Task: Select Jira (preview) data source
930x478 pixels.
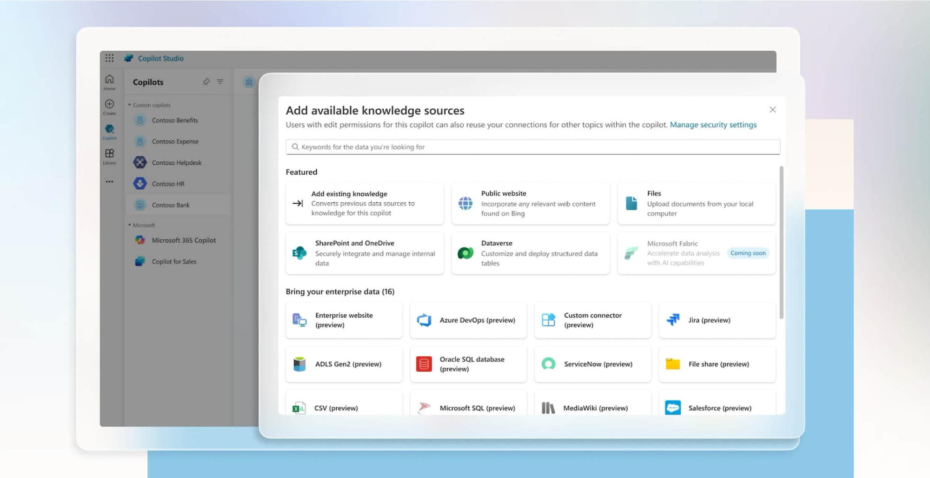Action: click(x=717, y=320)
